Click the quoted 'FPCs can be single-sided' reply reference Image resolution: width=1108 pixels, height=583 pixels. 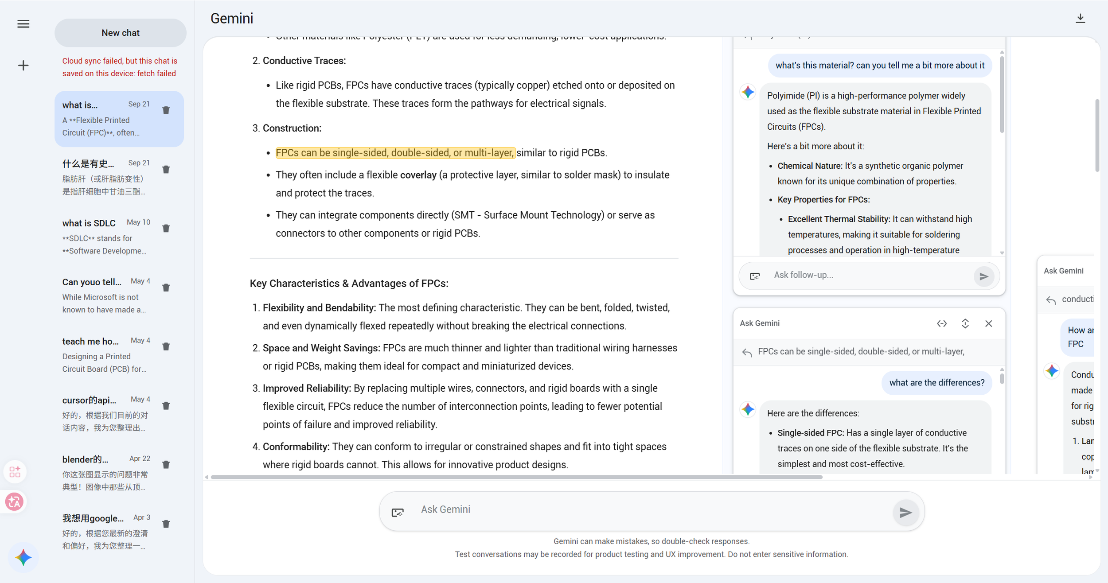(x=861, y=352)
